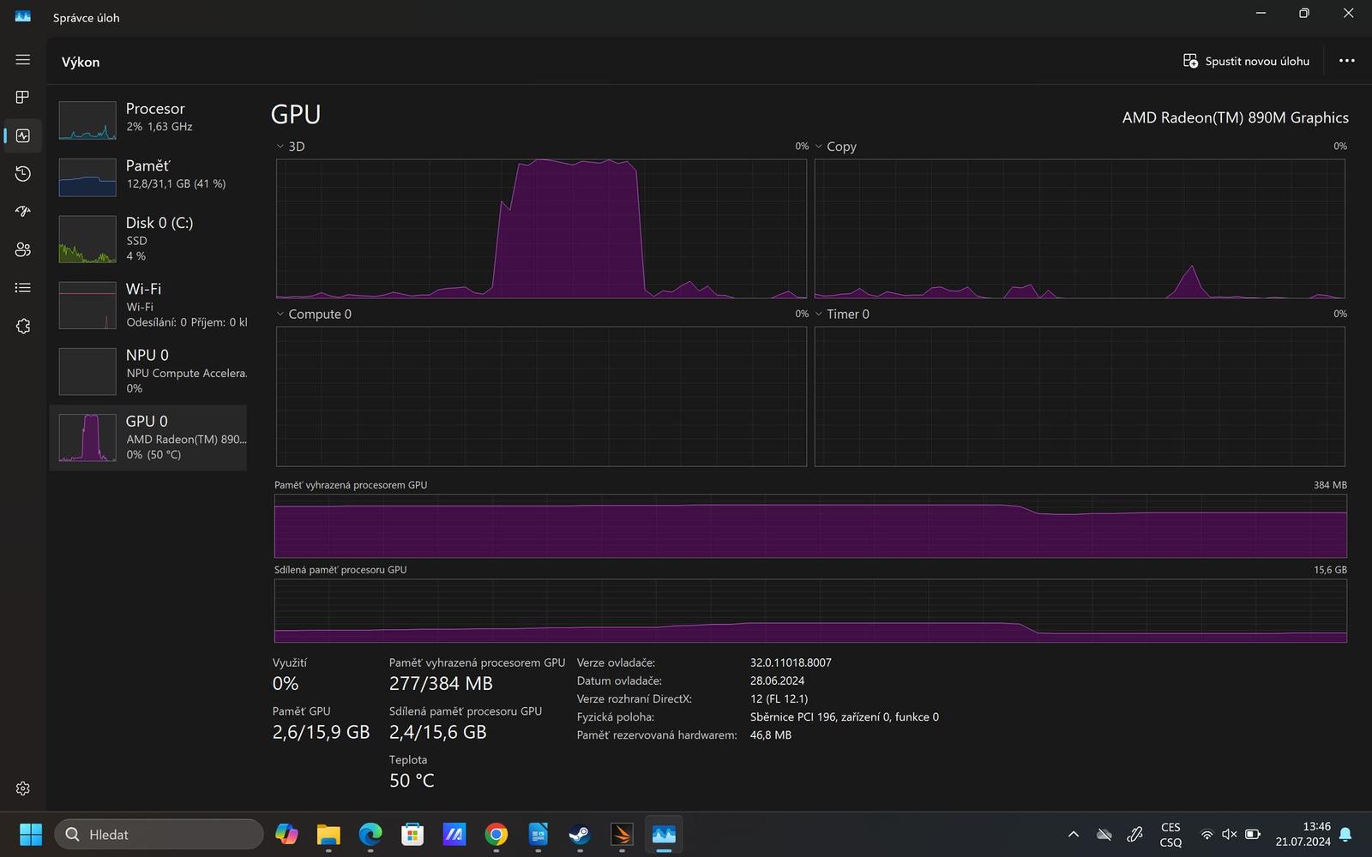Click the 2,6/15,9 GB GPU memory value
The height and width of the screenshot is (857, 1372).
click(321, 732)
